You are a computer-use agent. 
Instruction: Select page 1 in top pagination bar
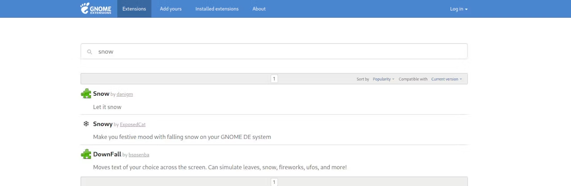pos(274,79)
